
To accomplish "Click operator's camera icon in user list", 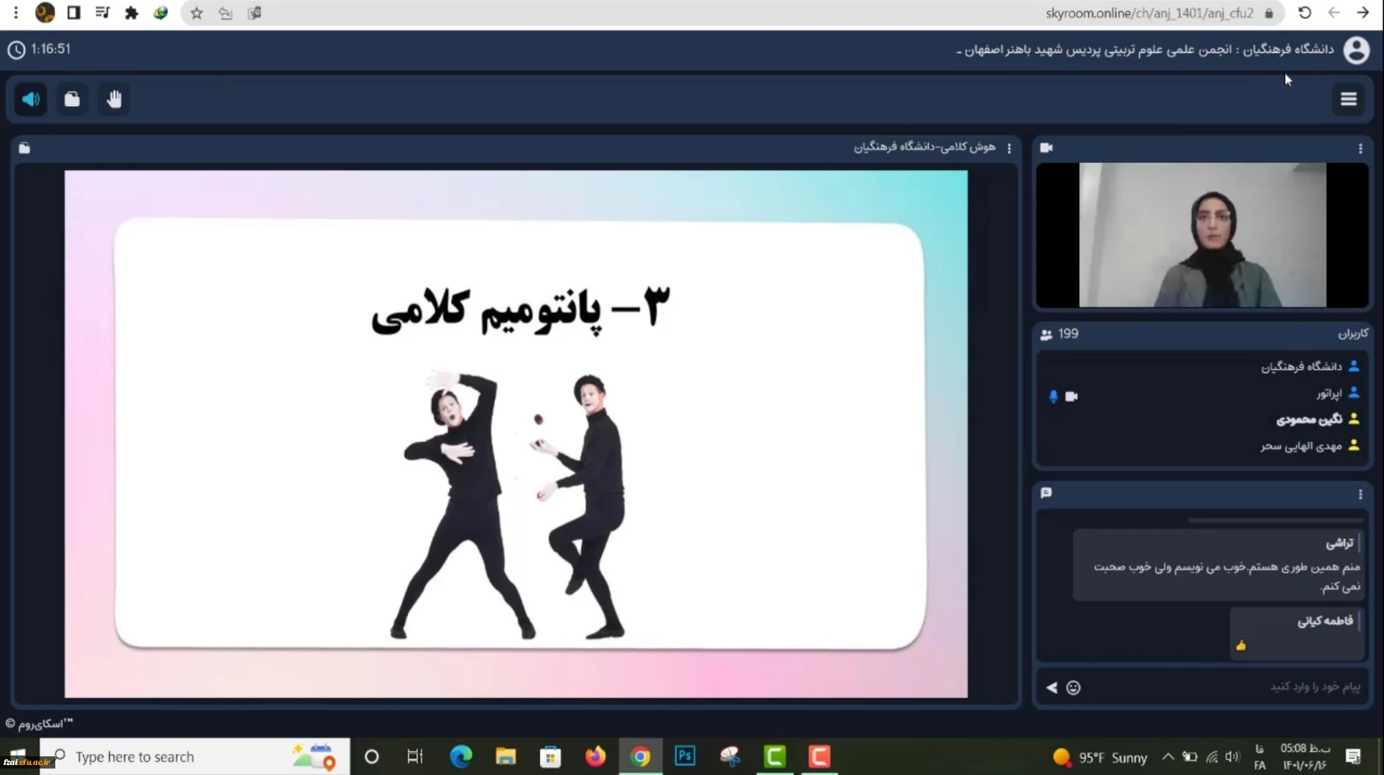I will pos(1072,396).
